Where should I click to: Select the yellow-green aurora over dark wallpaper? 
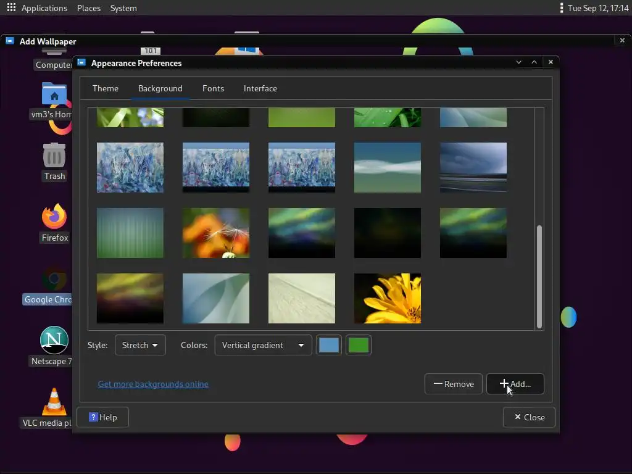(130, 298)
